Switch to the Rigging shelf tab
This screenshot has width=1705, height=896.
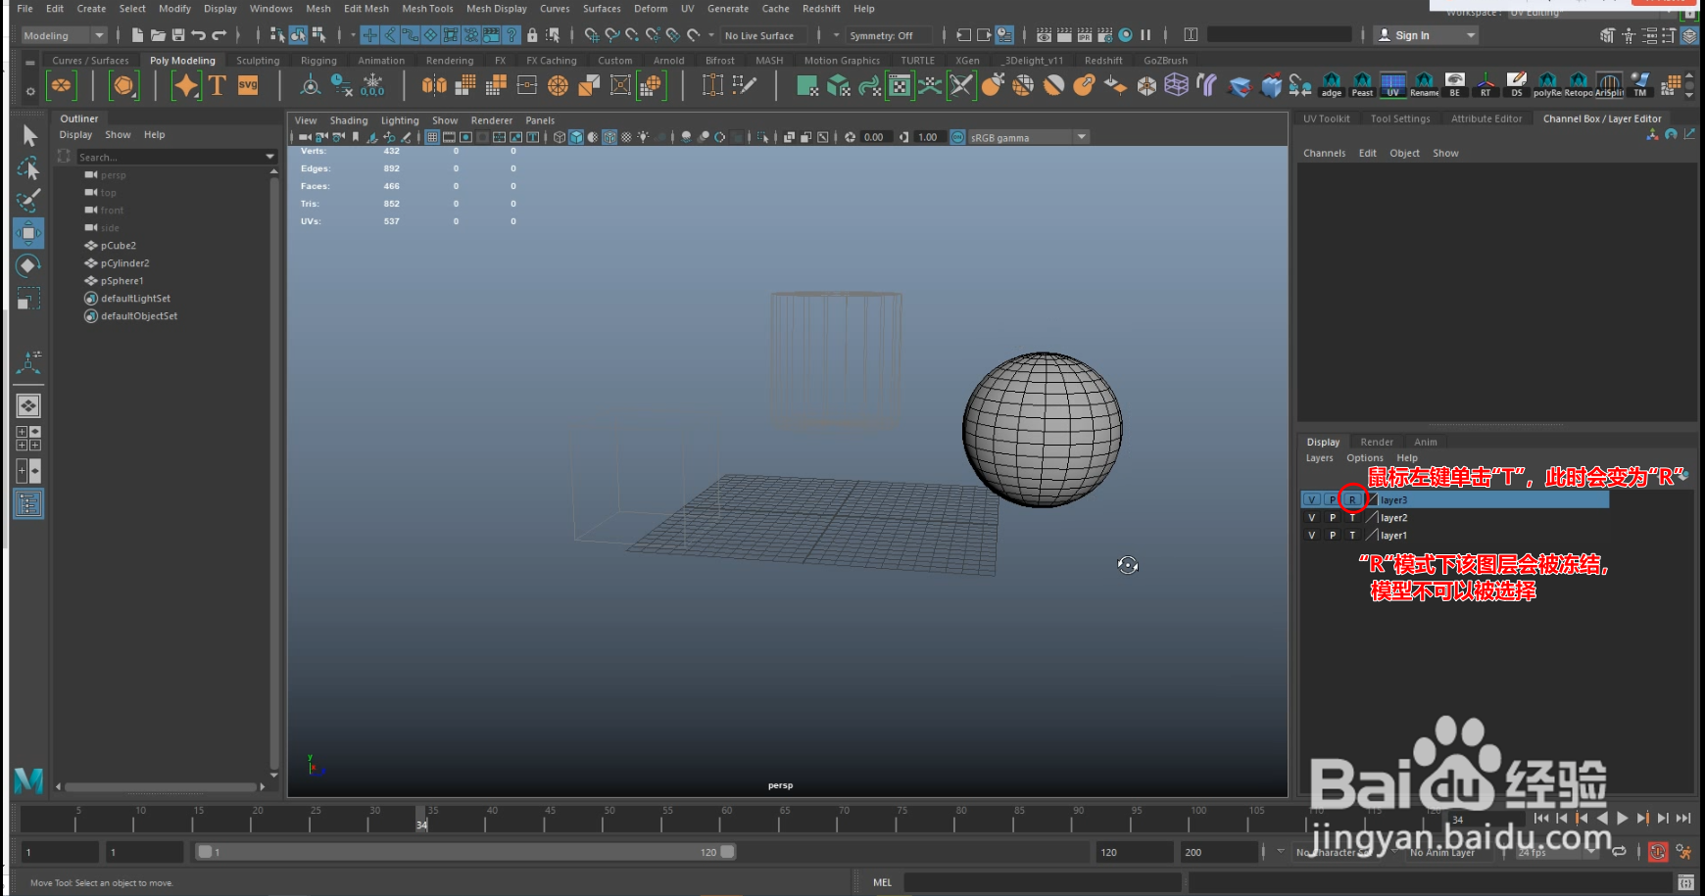point(318,61)
